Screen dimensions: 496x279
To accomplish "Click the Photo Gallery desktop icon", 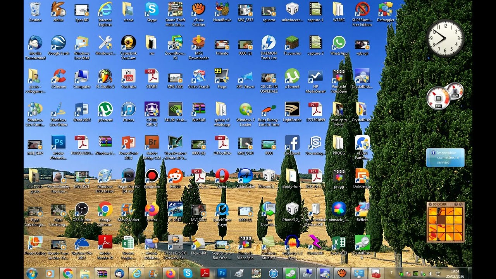I will [35, 245].
